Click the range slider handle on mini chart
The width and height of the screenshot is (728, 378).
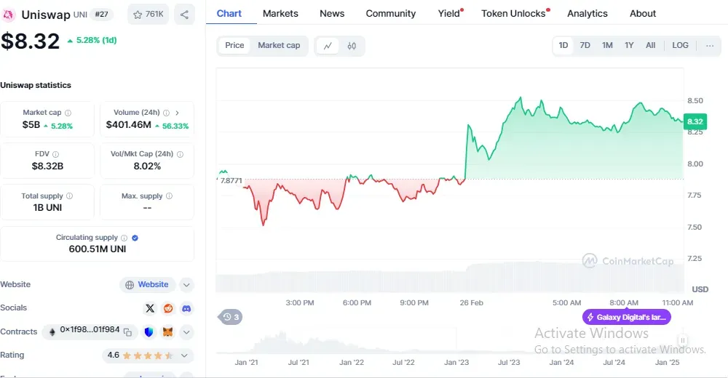pos(683,340)
